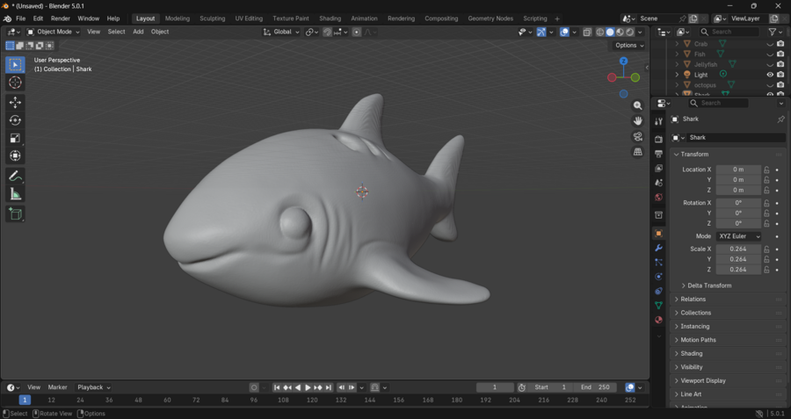The height and width of the screenshot is (419, 791).
Task: Click the Add Cube tool icon
Action: pos(15,213)
